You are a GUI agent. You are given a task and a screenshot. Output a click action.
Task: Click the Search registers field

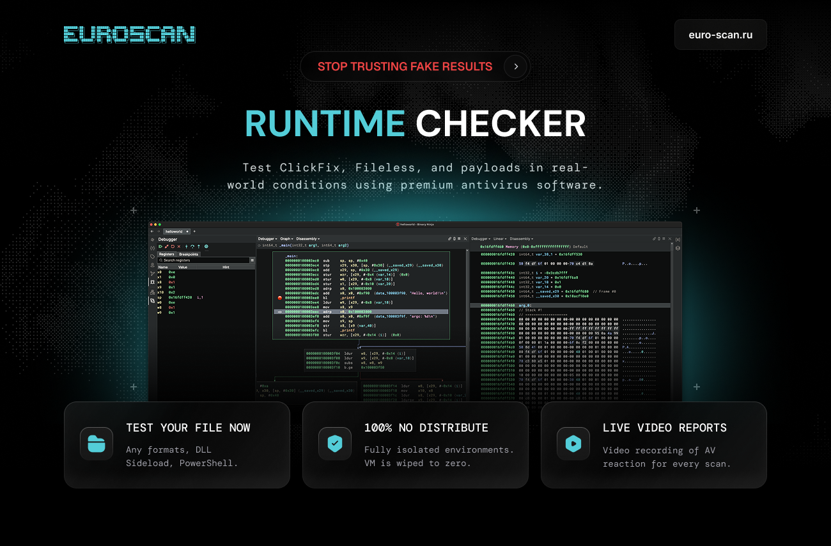click(203, 260)
